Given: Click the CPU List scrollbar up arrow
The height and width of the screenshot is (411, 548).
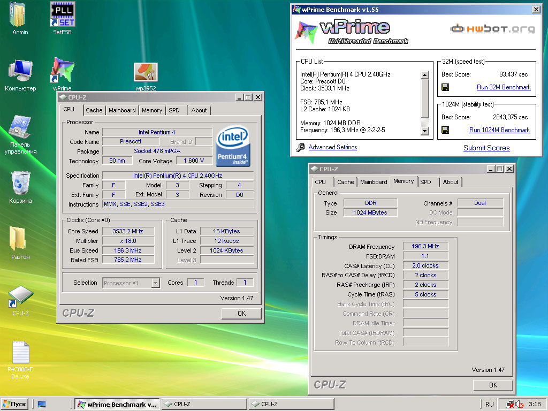Looking at the screenshot, I should point(424,75).
